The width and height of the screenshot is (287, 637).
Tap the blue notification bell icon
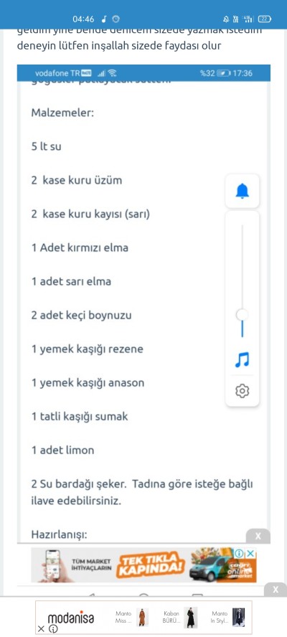point(243,191)
